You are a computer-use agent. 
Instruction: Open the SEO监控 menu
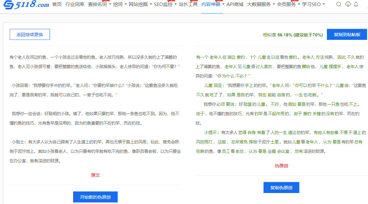pos(165,4)
